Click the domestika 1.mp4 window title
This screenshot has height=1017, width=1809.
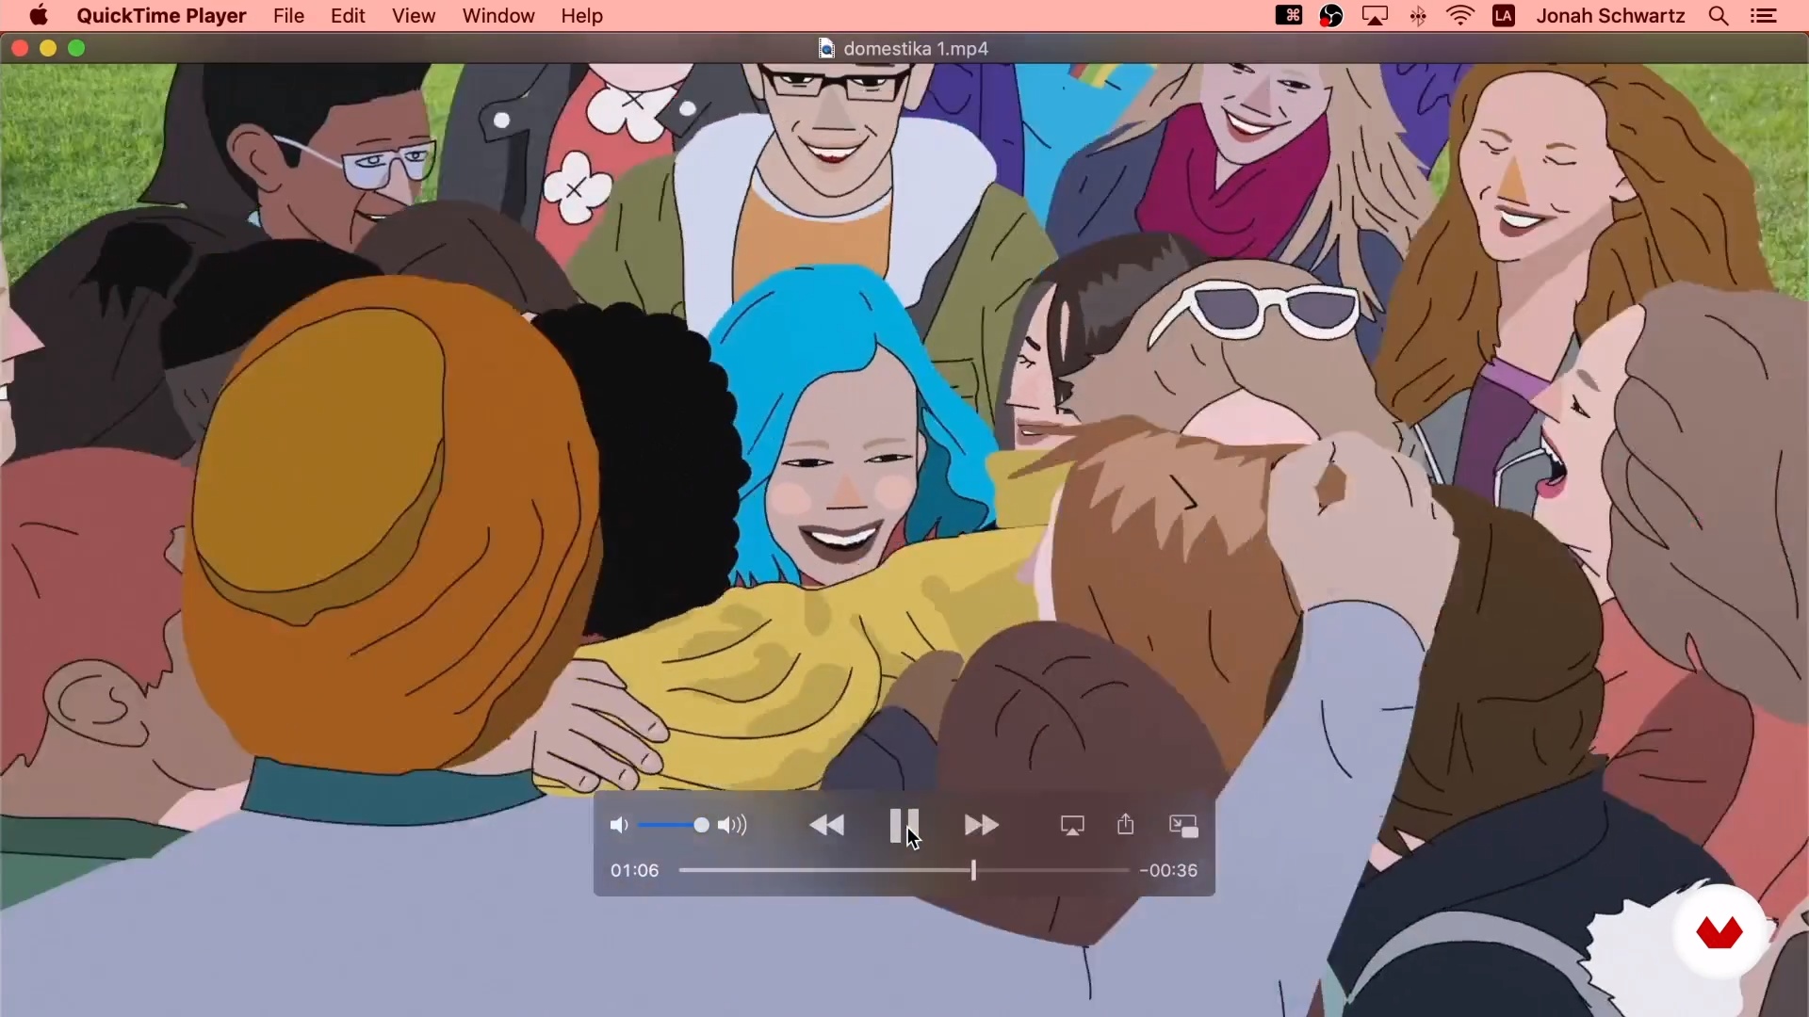point(916,49)
